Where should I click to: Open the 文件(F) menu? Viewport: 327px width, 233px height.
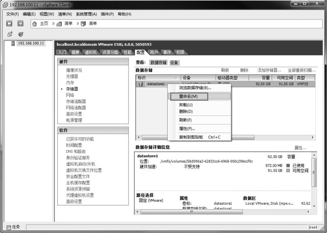click(x=12, y=14)
